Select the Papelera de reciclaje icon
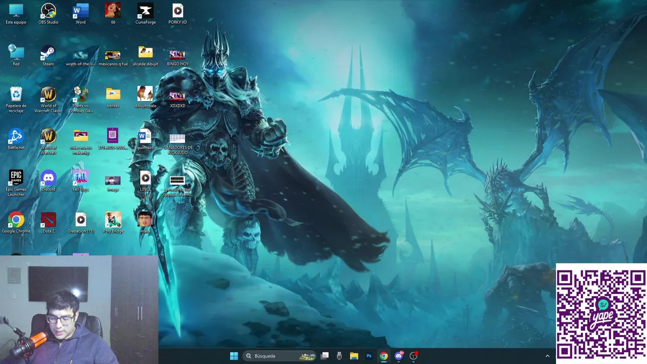This screenshot has height=364, width=647. (16, 100)
